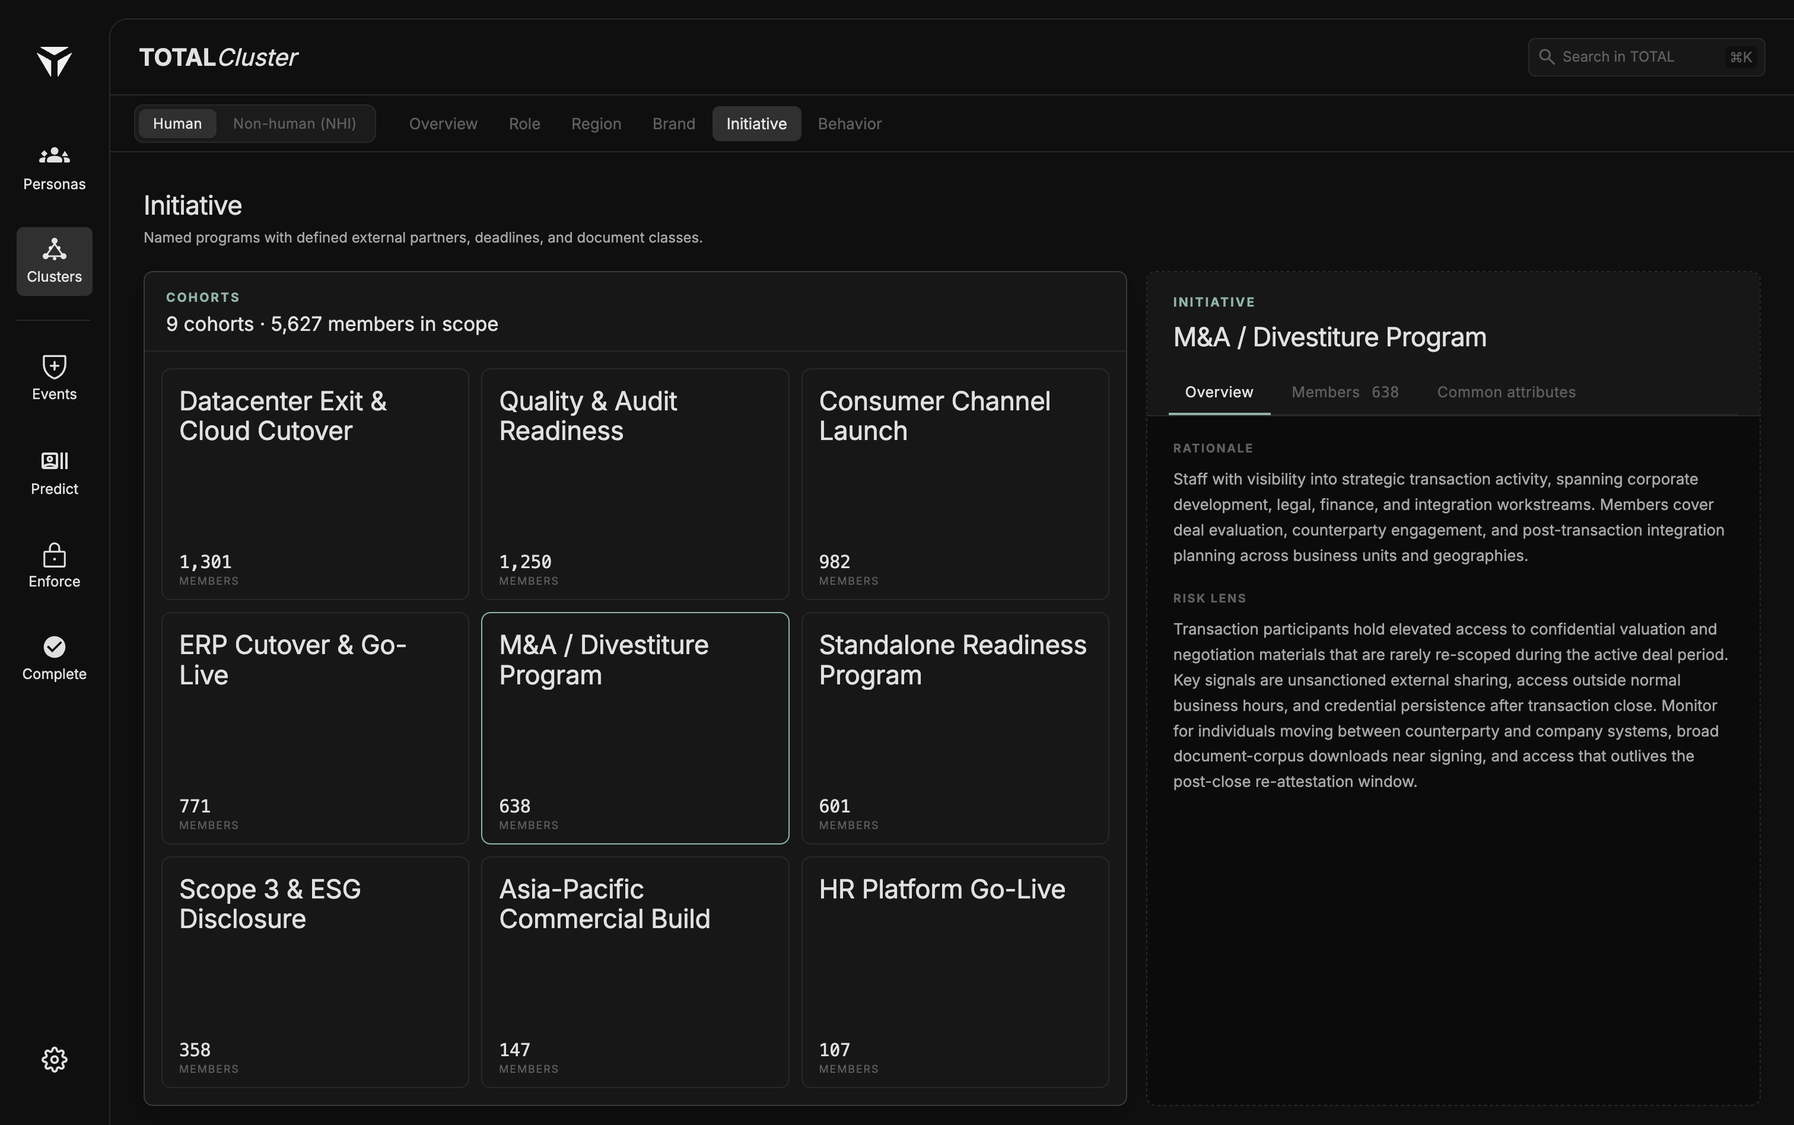Select the Clusters sidebar icon
This screenshot has width=1794, height=1125.
pos(55,248)
